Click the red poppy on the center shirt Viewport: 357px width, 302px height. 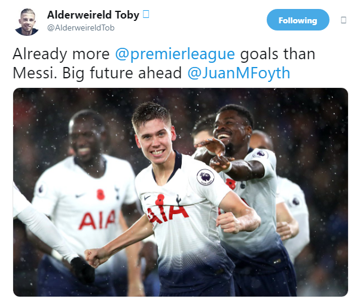tap(160, 199)
